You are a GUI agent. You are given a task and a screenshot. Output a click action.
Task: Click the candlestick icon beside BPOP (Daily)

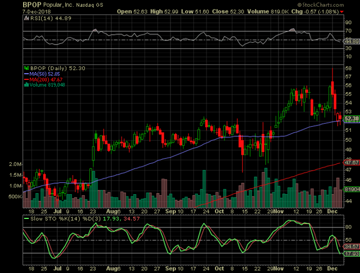click(x=26, y=68)
